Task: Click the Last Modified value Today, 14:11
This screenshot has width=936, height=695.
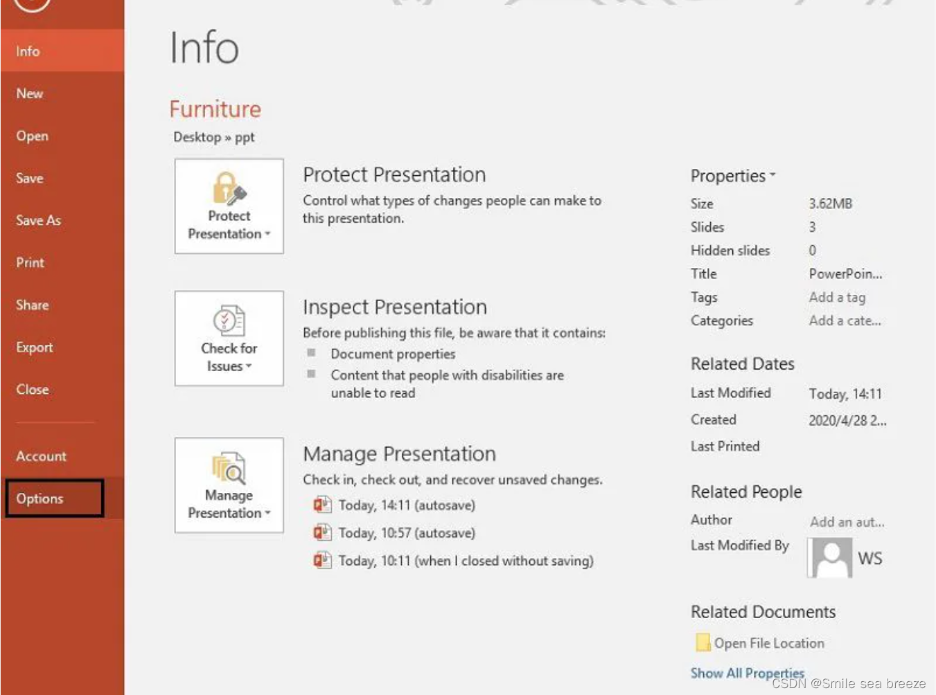Action: click(845, 394)
